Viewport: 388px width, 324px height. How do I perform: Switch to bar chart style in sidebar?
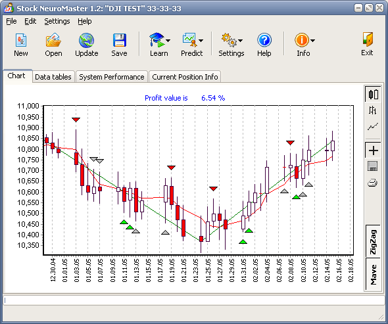(372, 110)
